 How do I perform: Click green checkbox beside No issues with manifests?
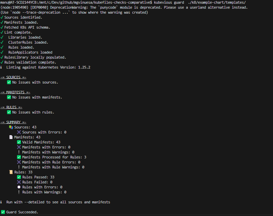coord(9,97)
